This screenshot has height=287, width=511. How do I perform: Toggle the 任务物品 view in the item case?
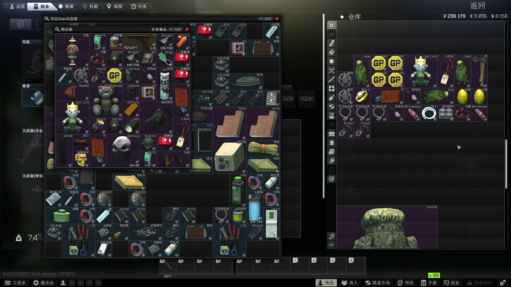point(159,29)
